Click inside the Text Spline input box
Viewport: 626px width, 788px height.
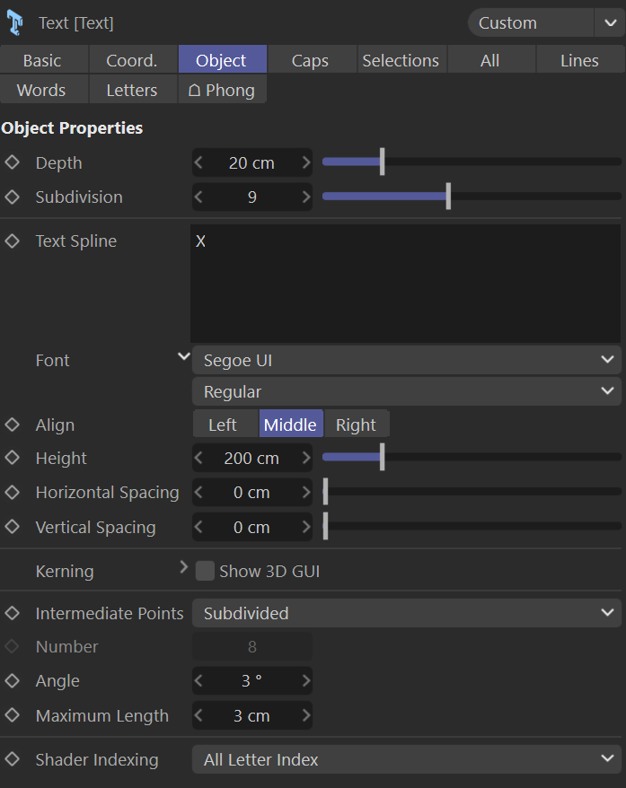[404, 283]
